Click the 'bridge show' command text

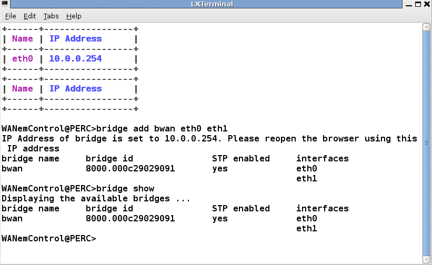(x=125, y=189)
